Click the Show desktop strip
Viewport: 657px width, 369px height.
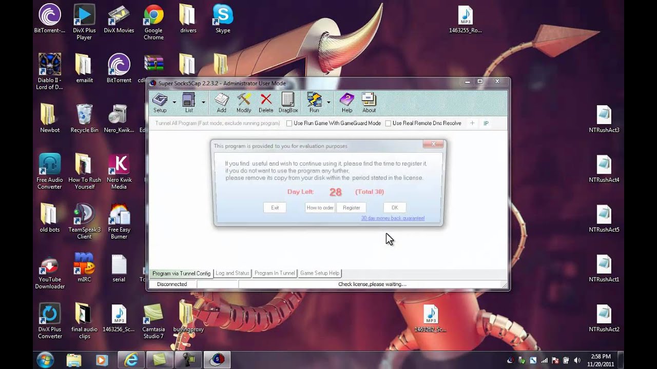tap(621, 360)
